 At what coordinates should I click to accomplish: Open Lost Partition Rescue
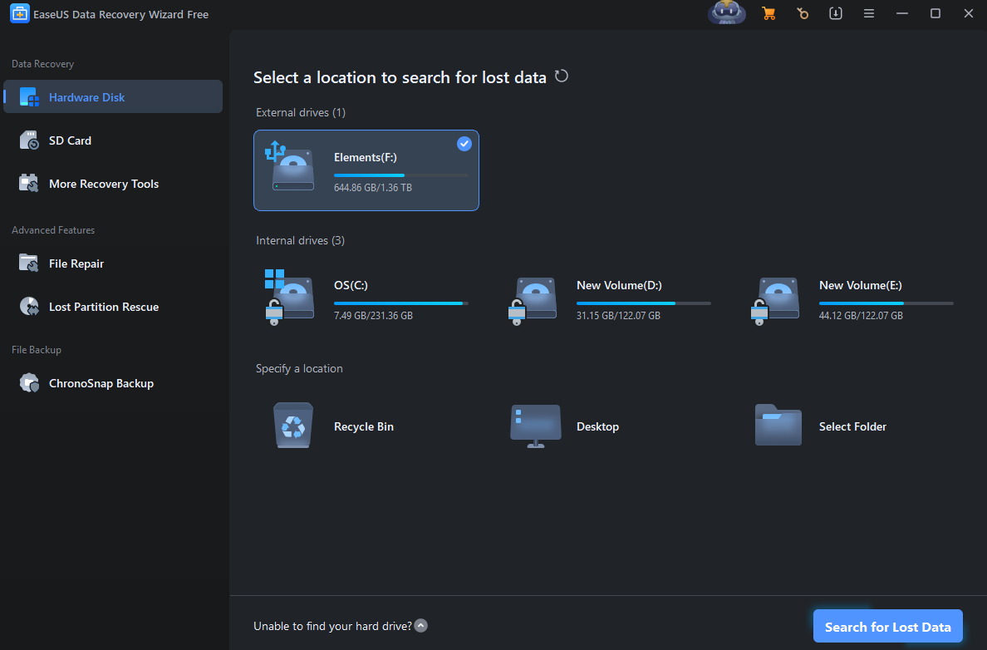point(104,306)
